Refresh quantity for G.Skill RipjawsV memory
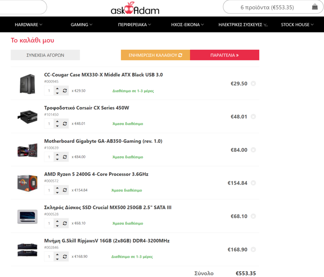The width and height of the screenshot is (324, 277). (x=65, y=257)
